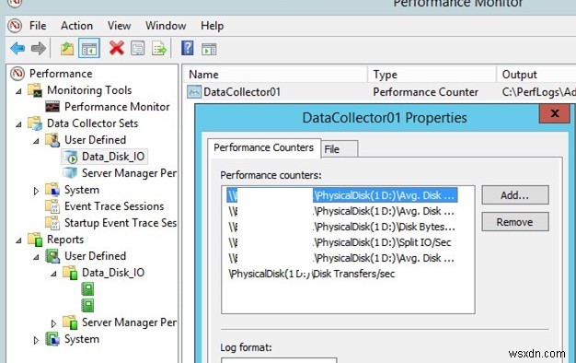
Task: Collapse the Data Collector Sets tree node
Action: click(18, 124)
